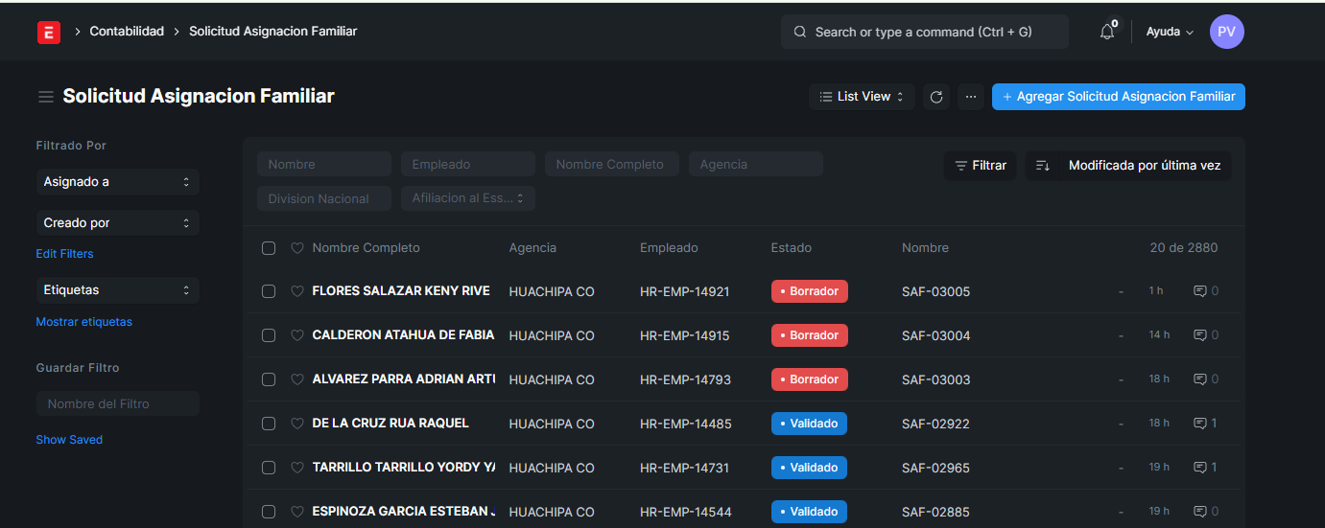This screenshot has height=528, width=1325.
Task: Go to Contabilidad breadcrumb
Action: [x=127, y=32]
